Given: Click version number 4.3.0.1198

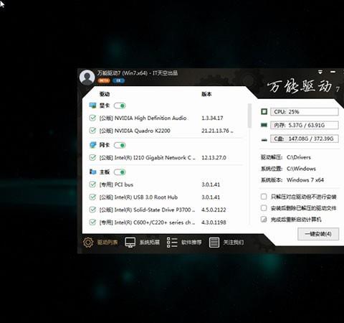Looking at the screenshot, I should coord(214,223).
